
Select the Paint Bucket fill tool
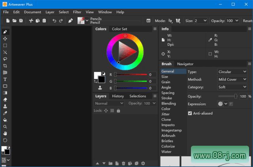tap(5, 120)
